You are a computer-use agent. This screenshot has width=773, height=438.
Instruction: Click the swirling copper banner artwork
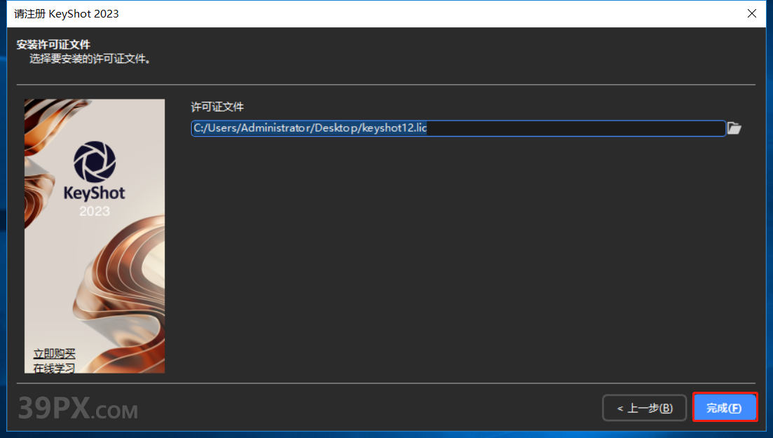(123, 294)
